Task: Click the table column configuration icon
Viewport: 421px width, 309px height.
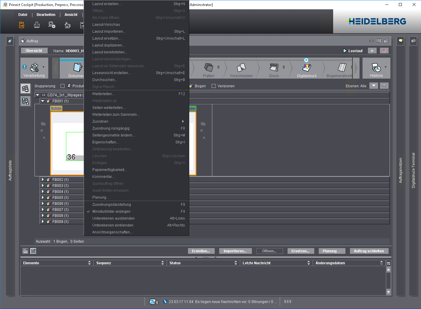Action: pos(388,263)
